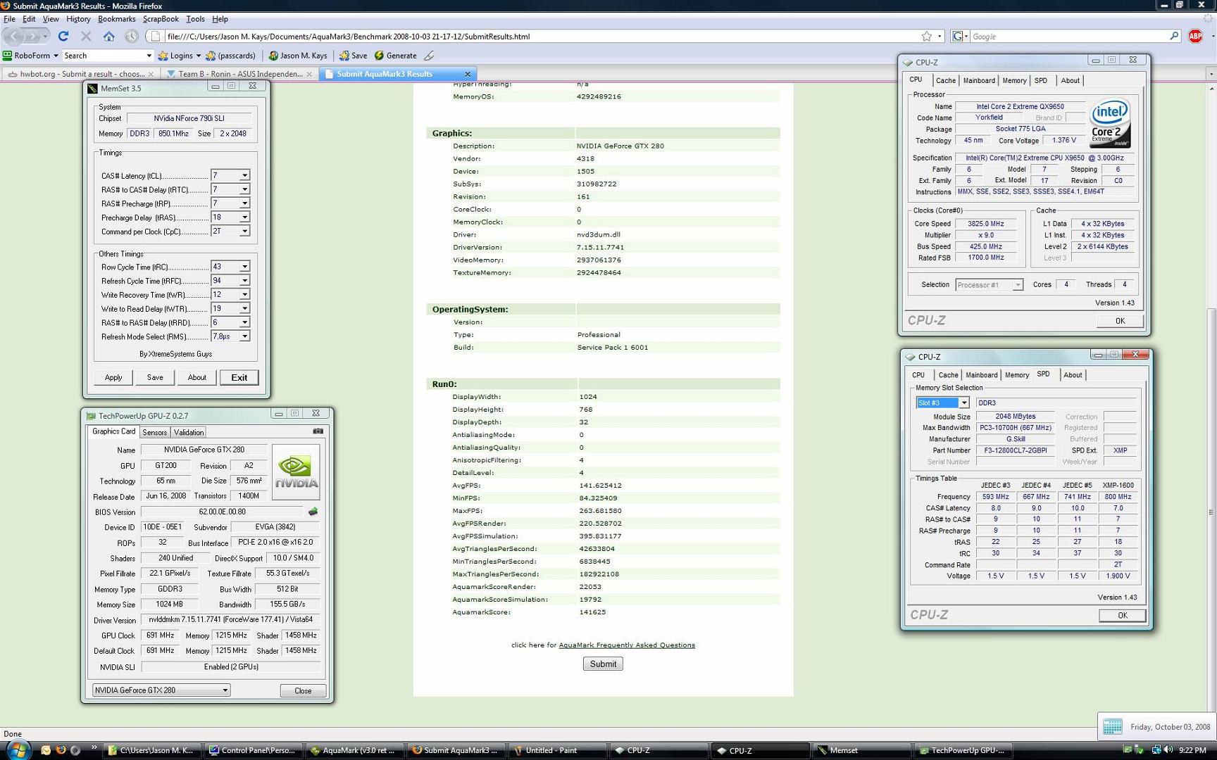Click the GPU-Z BIOS save chip icon
This screenshot has width=1217, height=760.
(313, 512)
